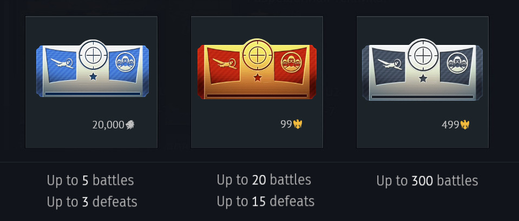Select the blue tournament ticket card
The height and width of the screenshot is (221, 519).
pos(91,82)
